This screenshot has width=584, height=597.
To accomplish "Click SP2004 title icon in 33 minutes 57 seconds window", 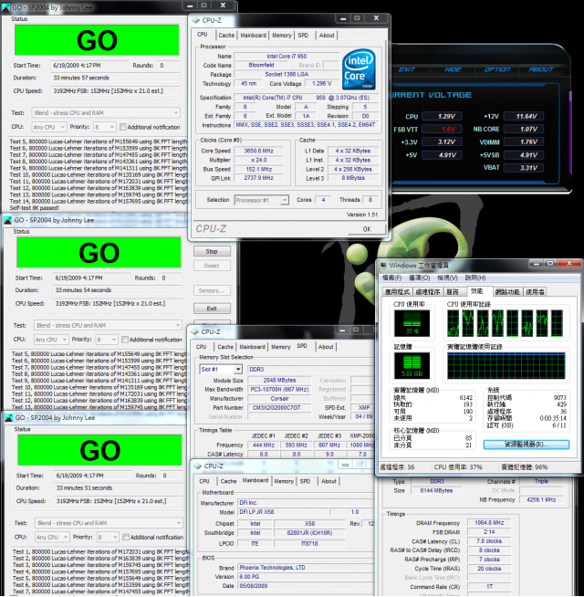I will [x=5, y=7].
